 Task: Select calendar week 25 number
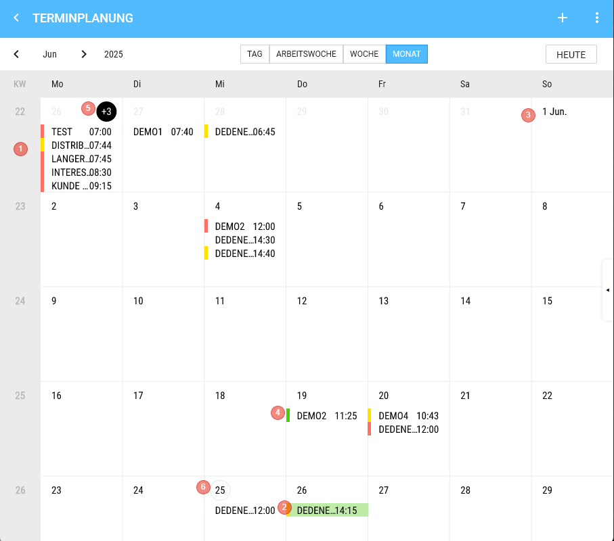(x=20, y=396)
